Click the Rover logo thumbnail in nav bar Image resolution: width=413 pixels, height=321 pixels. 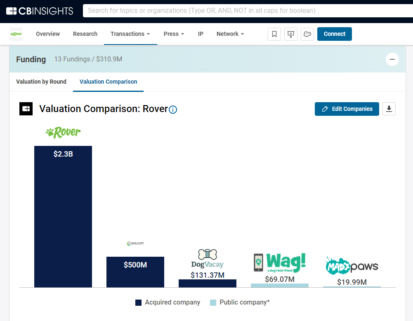coord(16,34)
